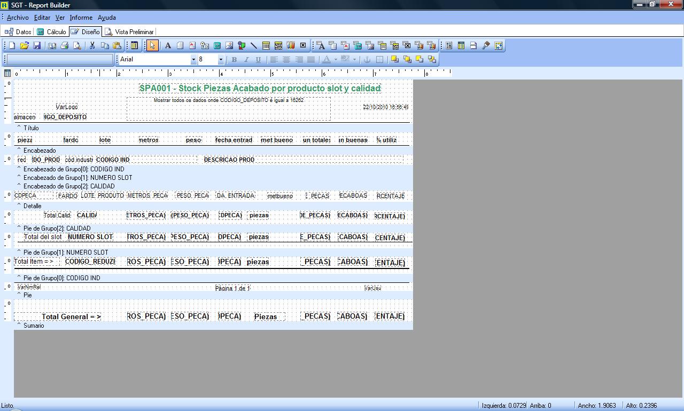The width and height of the screenshot is (684, 411).
Task: Open the font size dropdown
Action: (x=221, y=60)
